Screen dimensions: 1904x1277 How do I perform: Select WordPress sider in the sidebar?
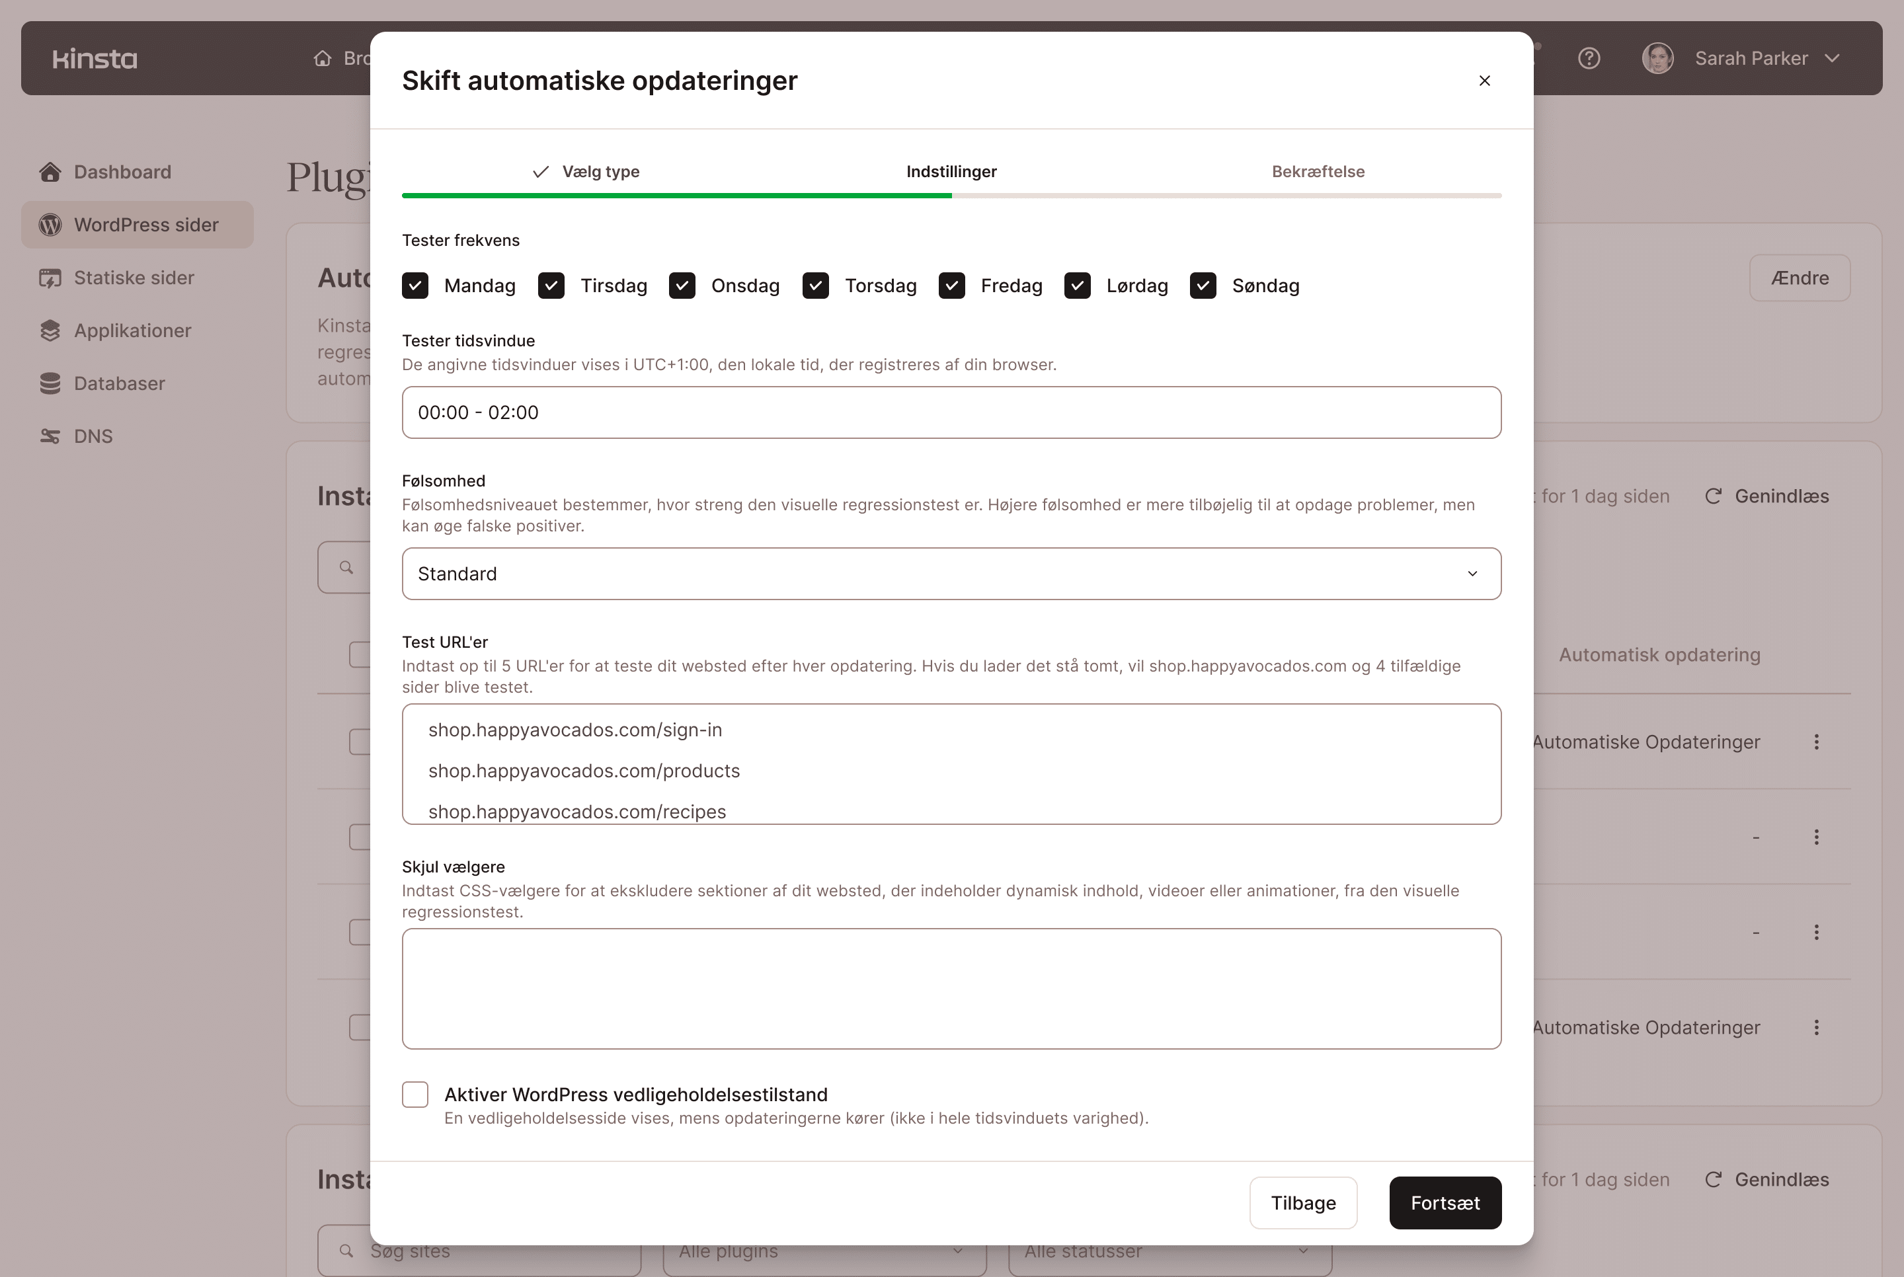click(x=137, y=225)
